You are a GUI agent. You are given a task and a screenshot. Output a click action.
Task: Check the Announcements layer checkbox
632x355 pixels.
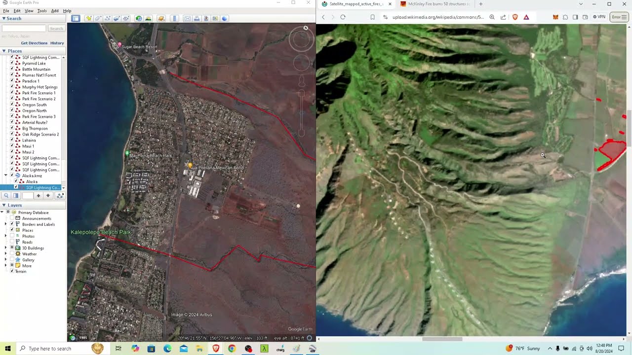point(12,218)
